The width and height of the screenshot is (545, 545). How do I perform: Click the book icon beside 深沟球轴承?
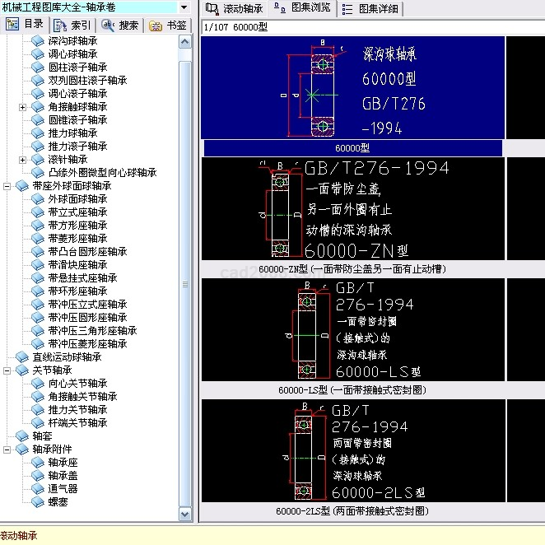38,40
